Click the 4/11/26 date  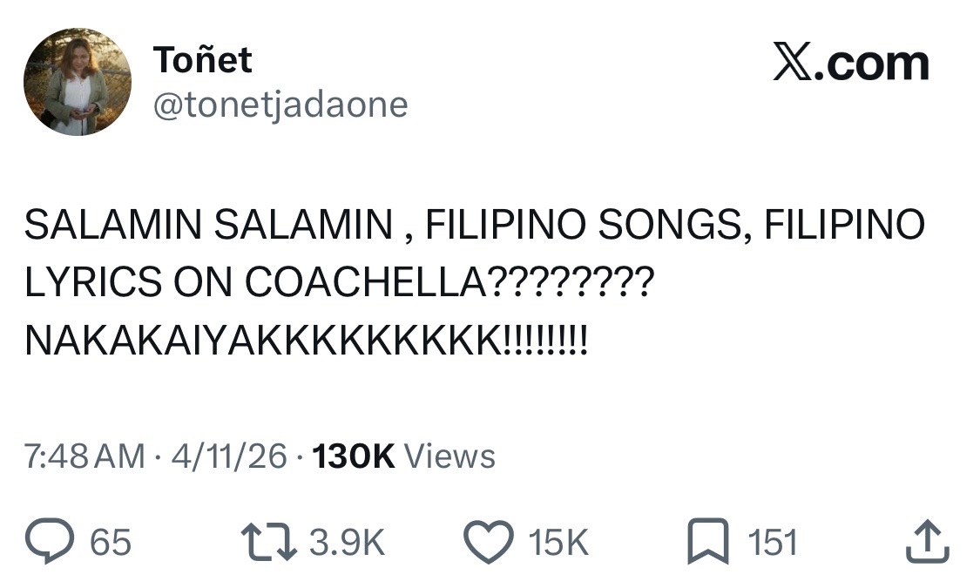click(229, 456)
